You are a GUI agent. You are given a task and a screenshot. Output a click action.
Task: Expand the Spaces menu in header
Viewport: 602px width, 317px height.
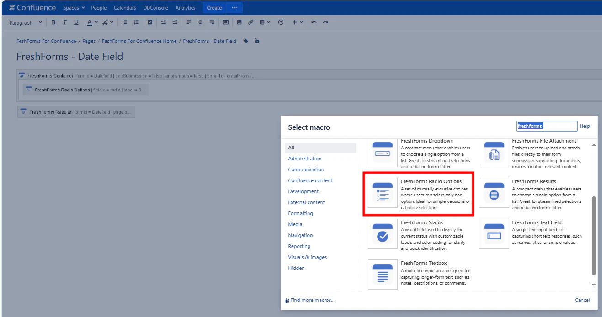tap(74, 8)
